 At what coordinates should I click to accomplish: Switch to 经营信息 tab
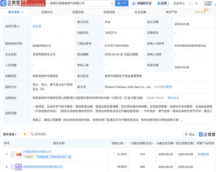(109, 12)
